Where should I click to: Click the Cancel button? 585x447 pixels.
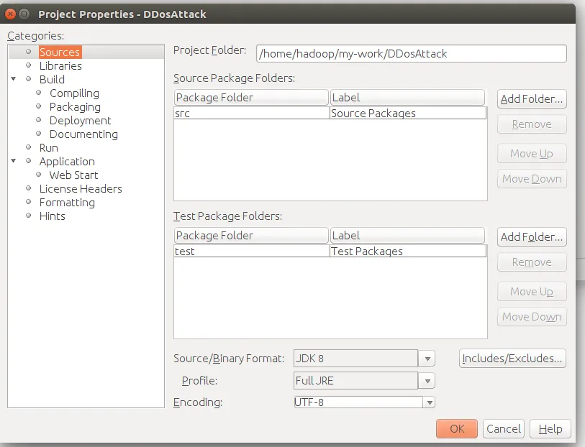click(x=503, y=429)
